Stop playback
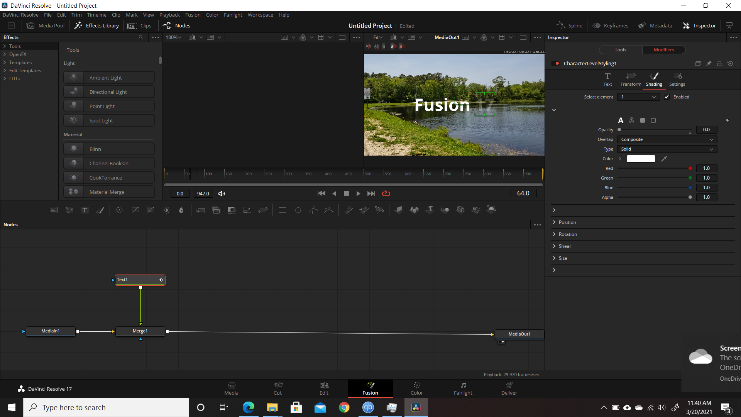Screen dimensions: 741x417 click(346, 193)
